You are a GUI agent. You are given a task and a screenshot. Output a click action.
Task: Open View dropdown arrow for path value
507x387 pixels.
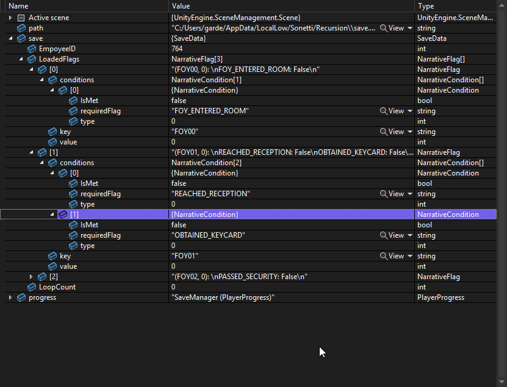click(x=410, y=28)
